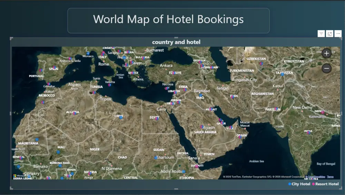Select the Kuwait data point

[211, 109]
